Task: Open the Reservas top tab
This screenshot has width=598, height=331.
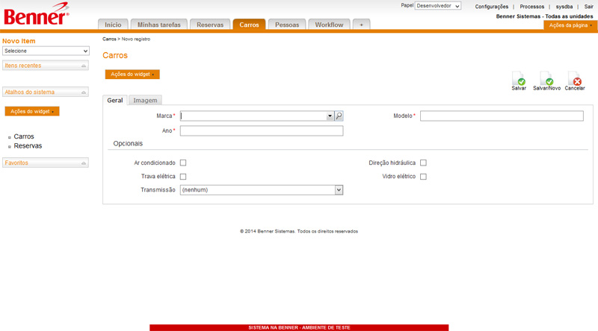Action: [210, 25]
